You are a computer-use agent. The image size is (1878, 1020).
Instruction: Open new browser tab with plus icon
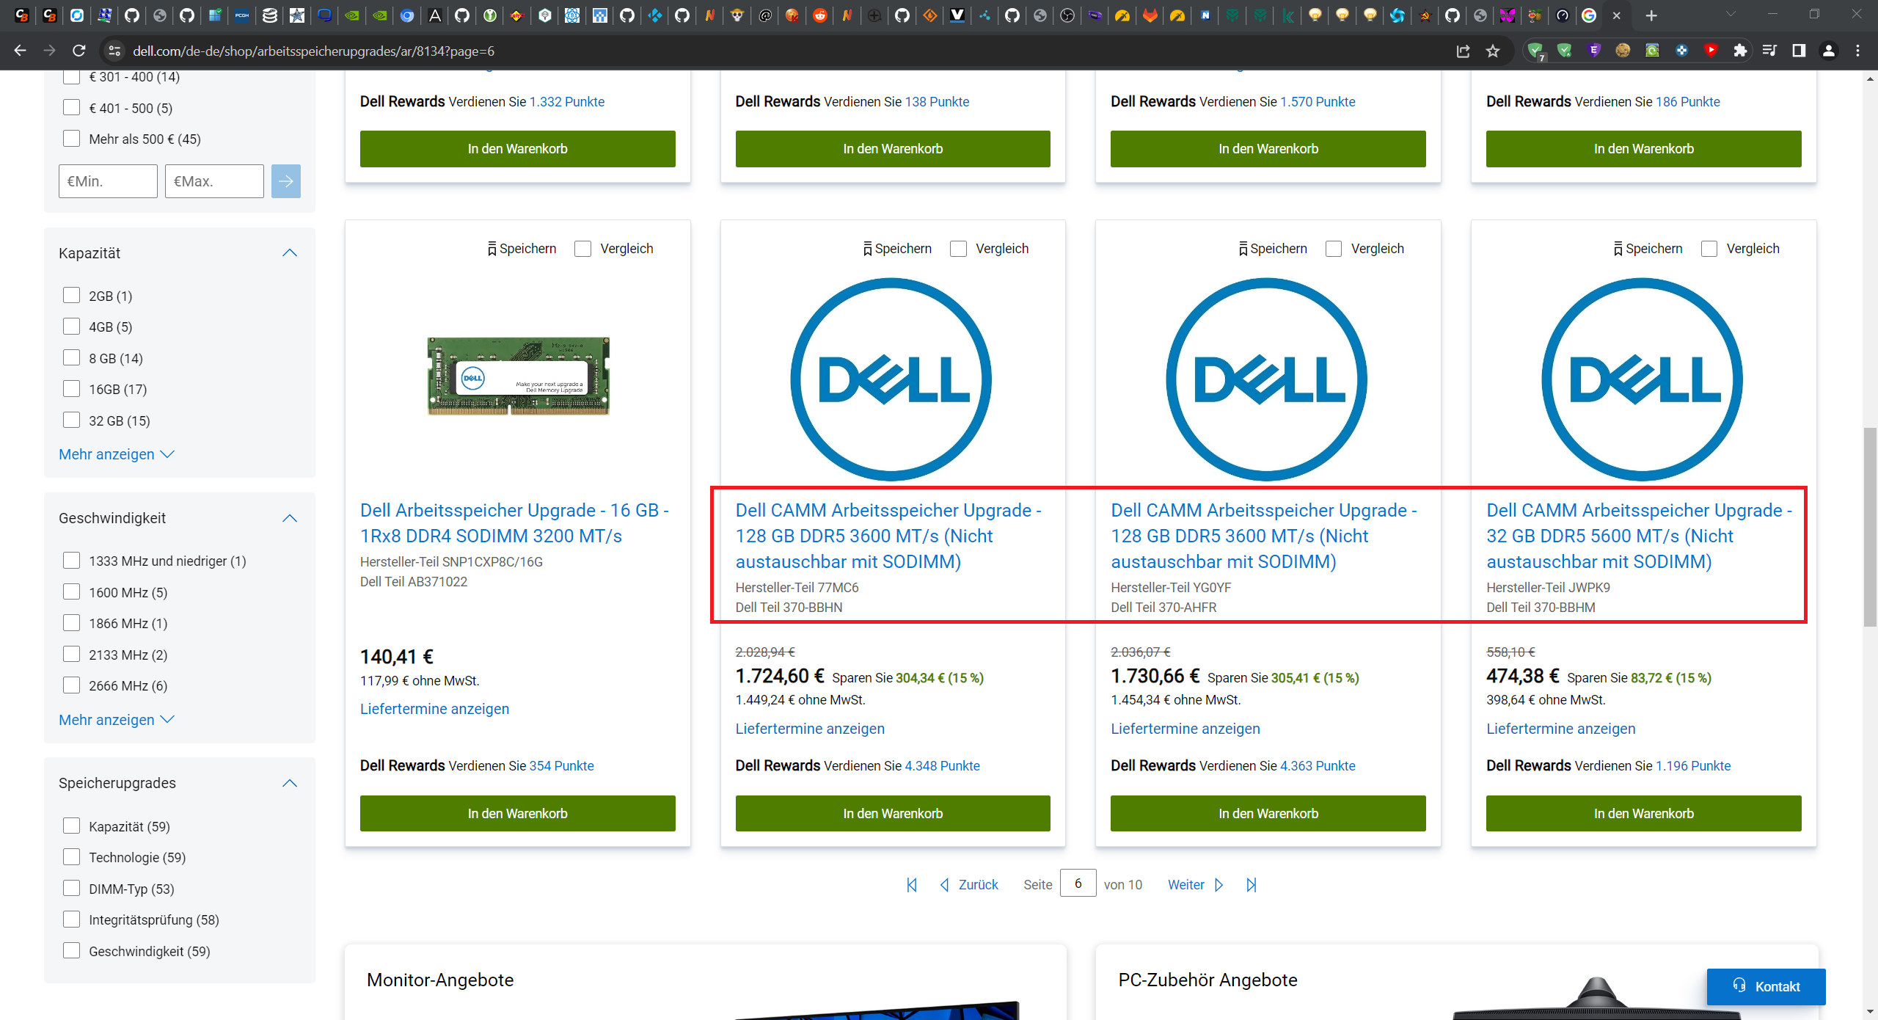(1651, 15)
